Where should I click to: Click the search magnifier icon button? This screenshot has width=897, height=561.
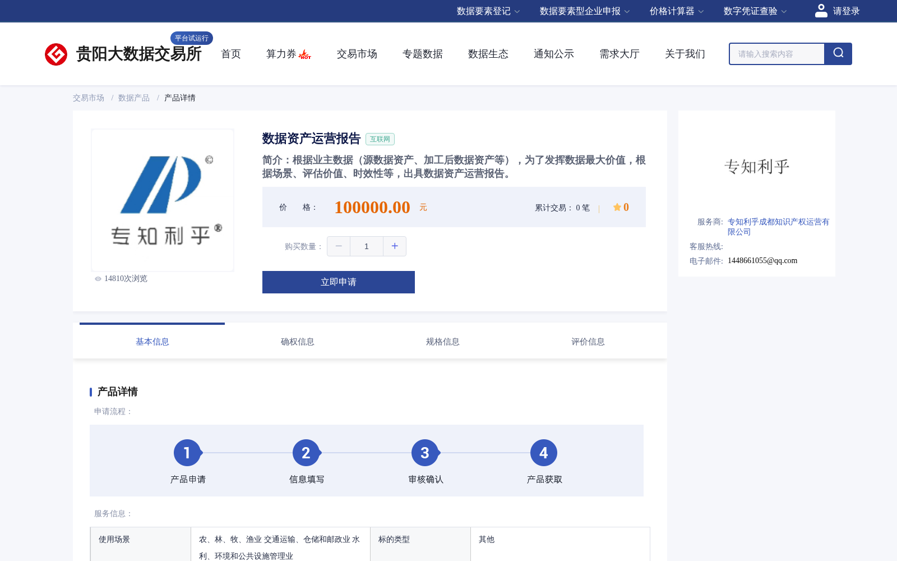coord(838,54)
